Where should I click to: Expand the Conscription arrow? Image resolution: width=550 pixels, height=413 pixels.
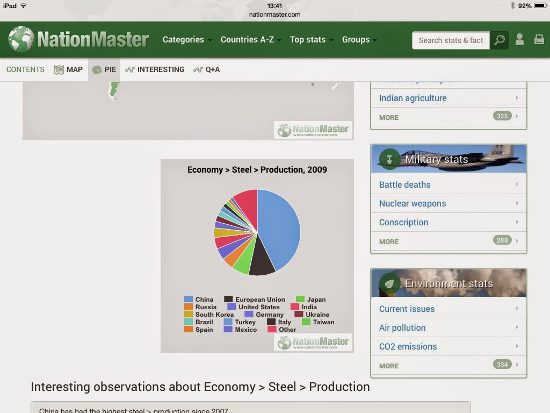[x=517, y=222]
